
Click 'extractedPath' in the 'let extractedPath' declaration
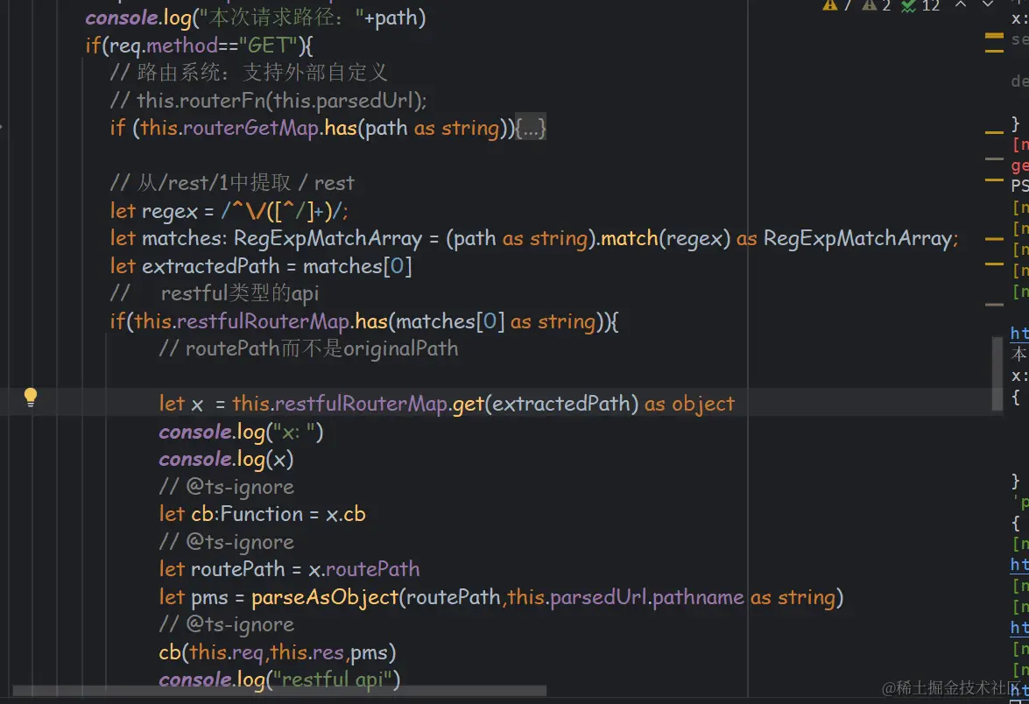[211, 265]
